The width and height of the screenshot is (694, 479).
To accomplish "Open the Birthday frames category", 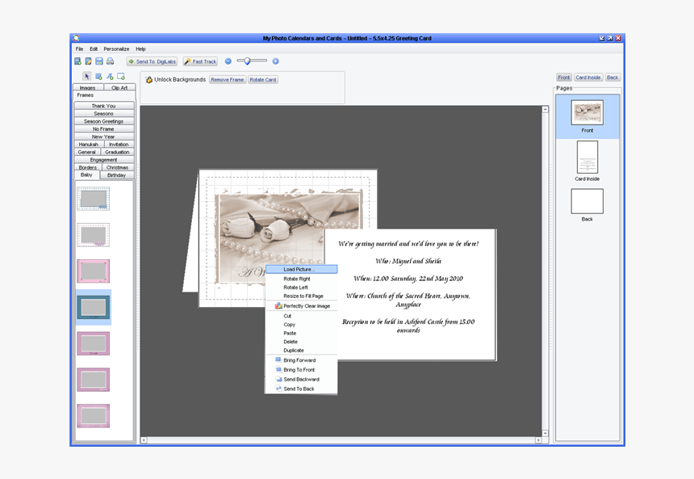I will [x=118, y=174].
